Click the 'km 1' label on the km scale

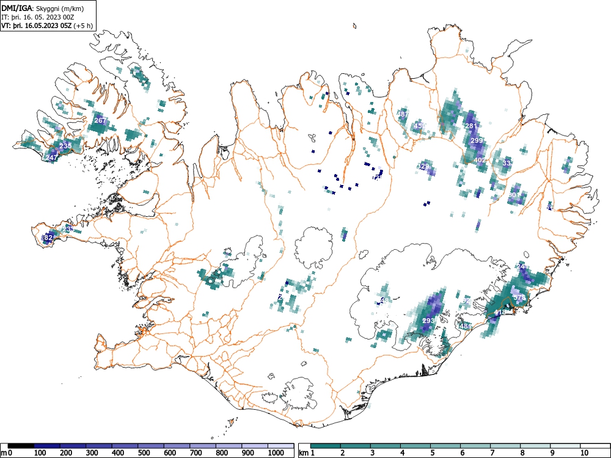(307, 453)
